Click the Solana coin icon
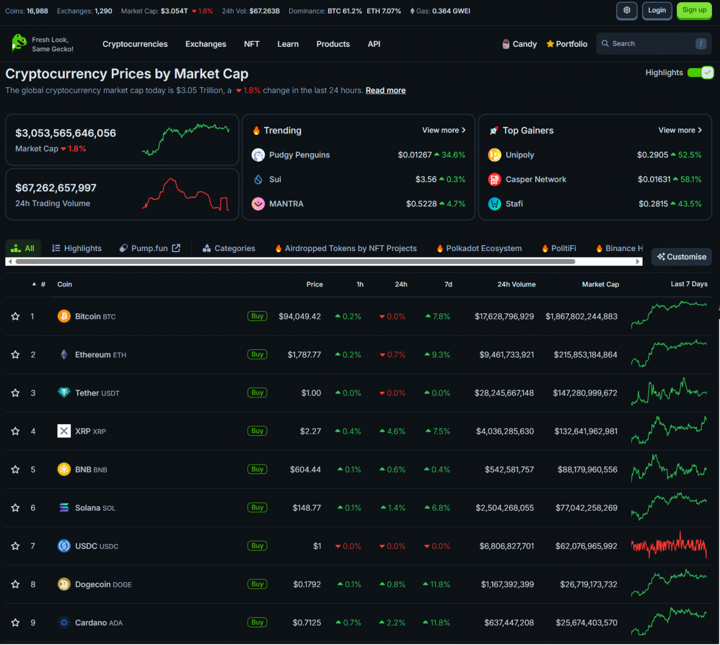This screenshot has width=720, height=645. [x=64, y=508]
